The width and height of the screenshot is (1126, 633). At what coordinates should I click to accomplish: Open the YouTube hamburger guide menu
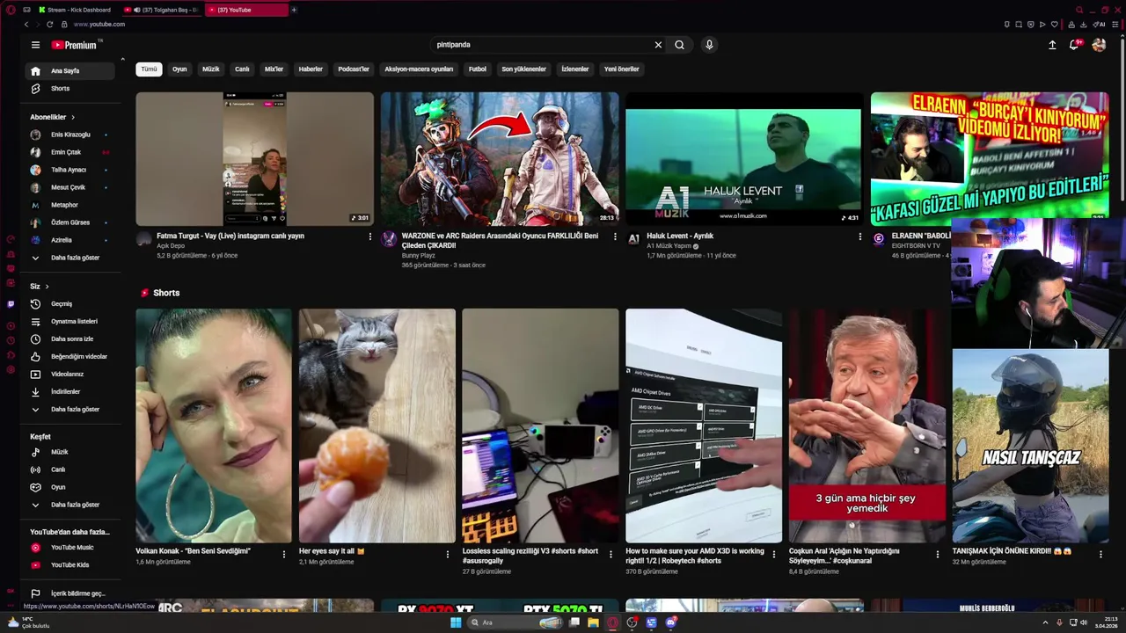[35, 45]
